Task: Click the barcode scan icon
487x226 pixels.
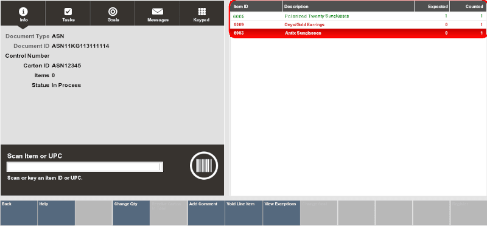Action: pos(204,165)
